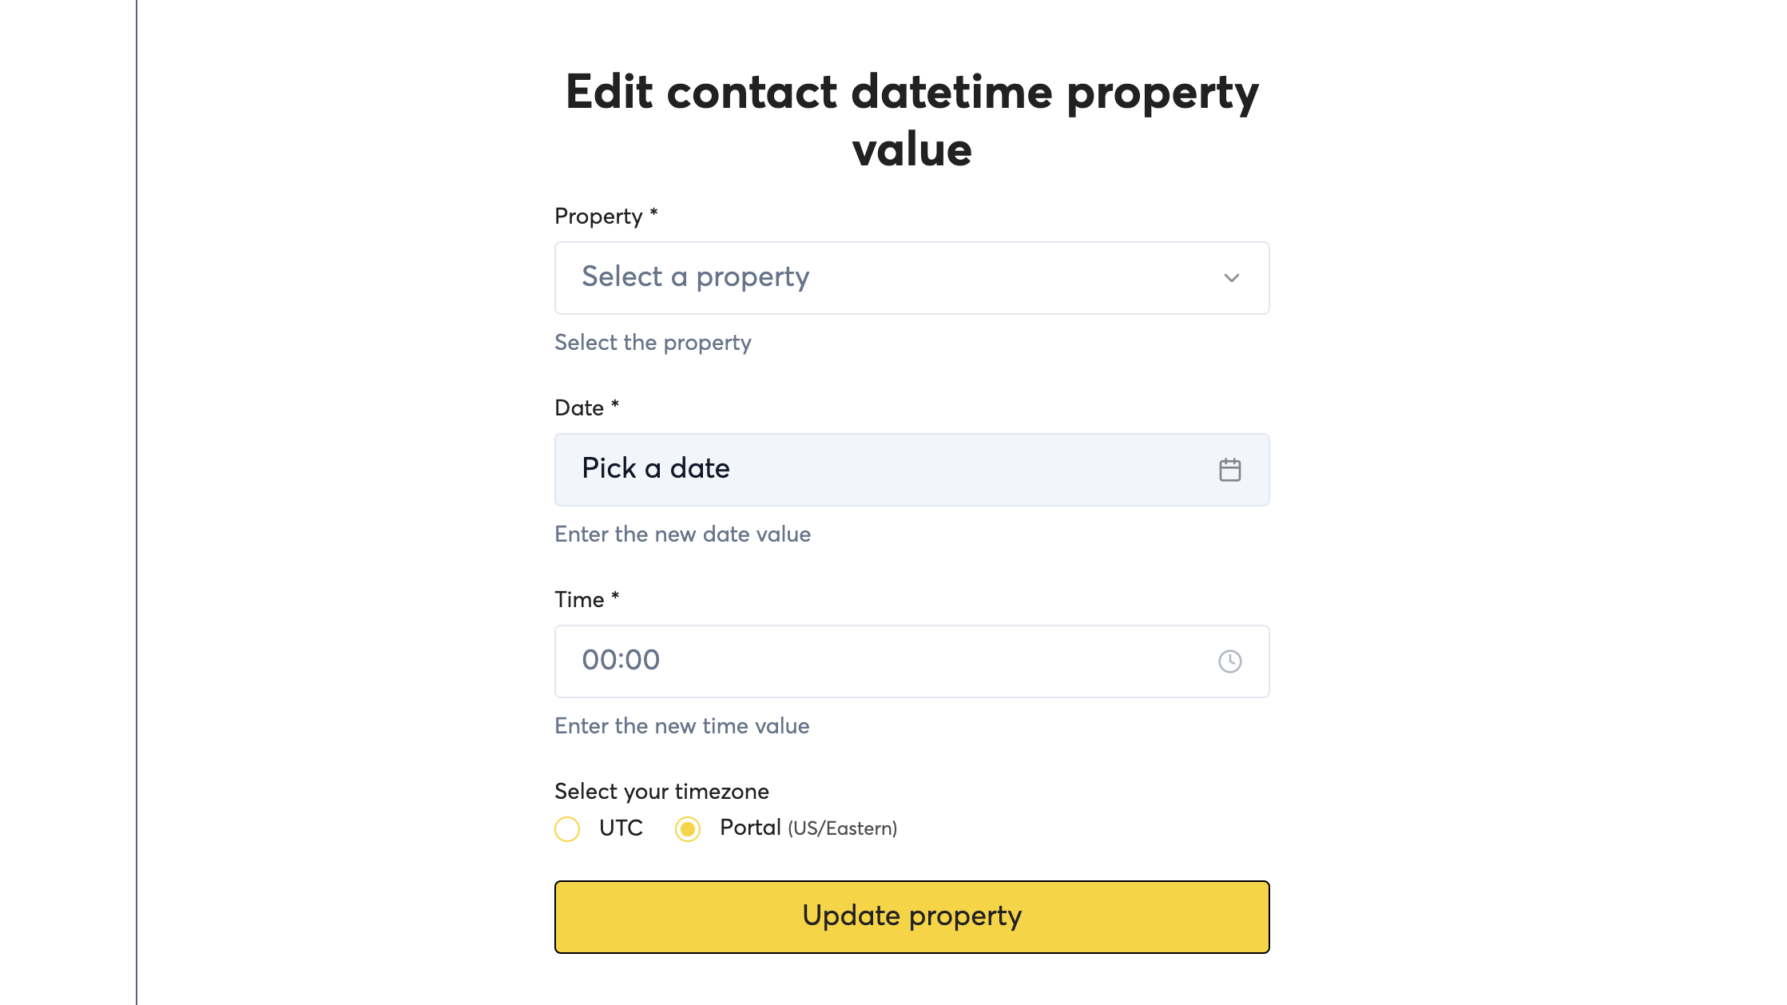This screenshot has width=1787, height=1005.
Task: Deselect Portal by clicking the UTC option
Action: pyautogui.click(x=567, y=829)
